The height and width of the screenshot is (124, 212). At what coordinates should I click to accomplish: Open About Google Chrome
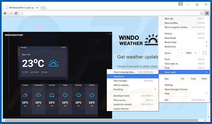pos(184,89)
